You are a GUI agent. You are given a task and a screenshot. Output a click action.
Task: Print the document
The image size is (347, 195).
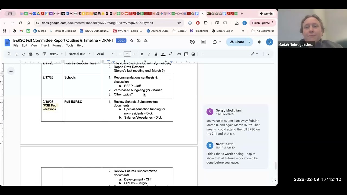pyautogui.click(x=30, y=54)
